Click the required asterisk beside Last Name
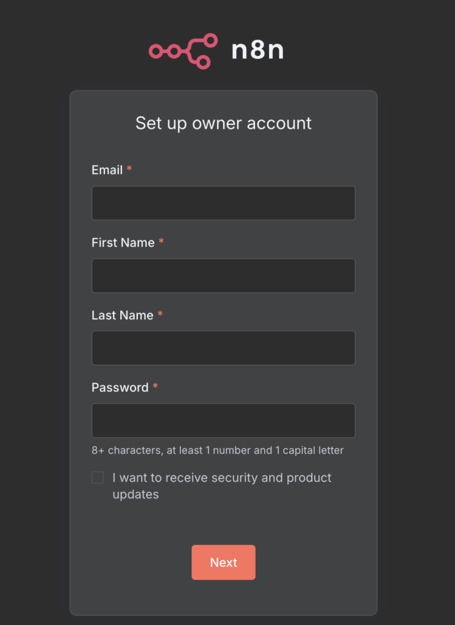This screenshot has height=625, width=455. pyautogui.click(x=160, y=314)
